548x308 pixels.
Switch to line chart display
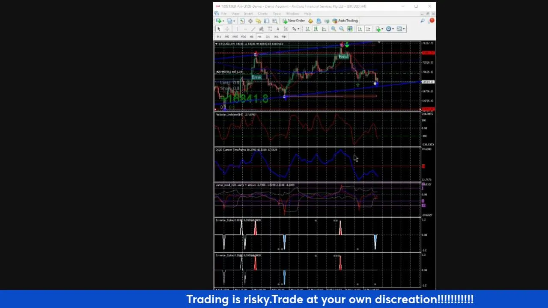324,29
